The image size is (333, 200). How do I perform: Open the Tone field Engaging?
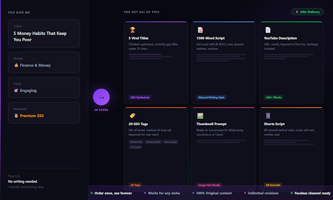44,88
